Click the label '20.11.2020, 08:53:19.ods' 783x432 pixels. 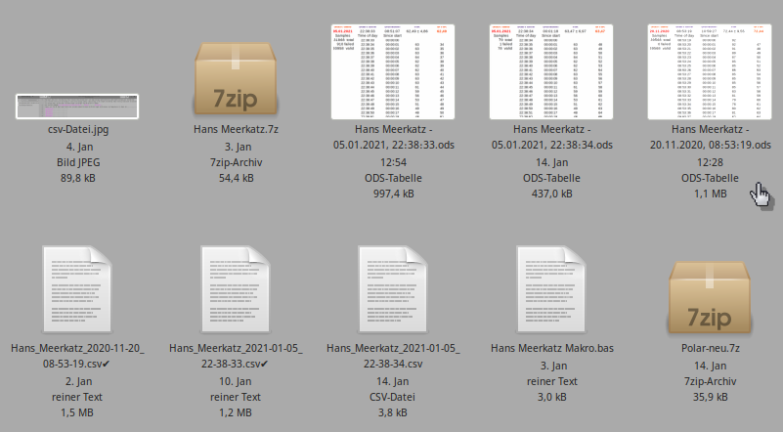pyautogui.click(x=710, y=145)
